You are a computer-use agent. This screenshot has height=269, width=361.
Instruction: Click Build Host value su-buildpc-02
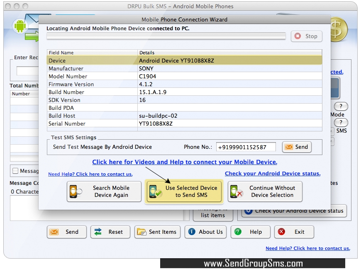point(158,116)
